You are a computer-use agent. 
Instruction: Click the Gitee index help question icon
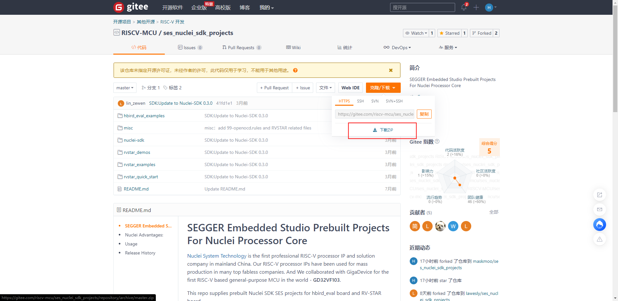pos(437,141)
